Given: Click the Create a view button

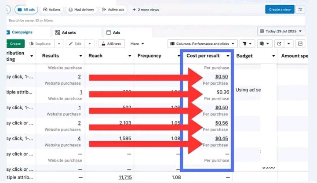Looking at the screenshot, I should pos(280,9).
